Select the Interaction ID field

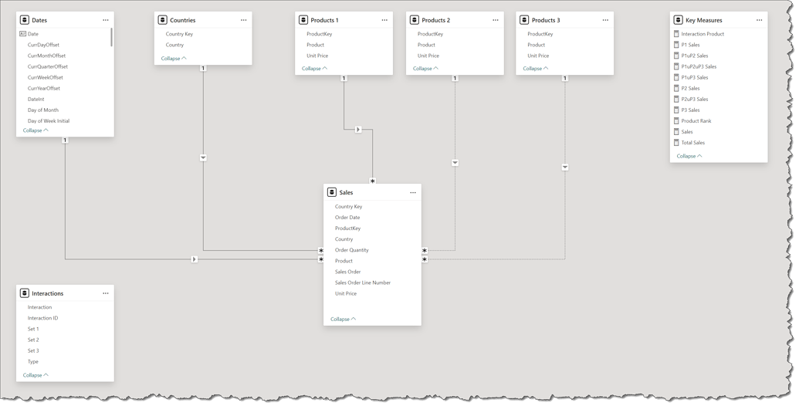click(42, 318)
